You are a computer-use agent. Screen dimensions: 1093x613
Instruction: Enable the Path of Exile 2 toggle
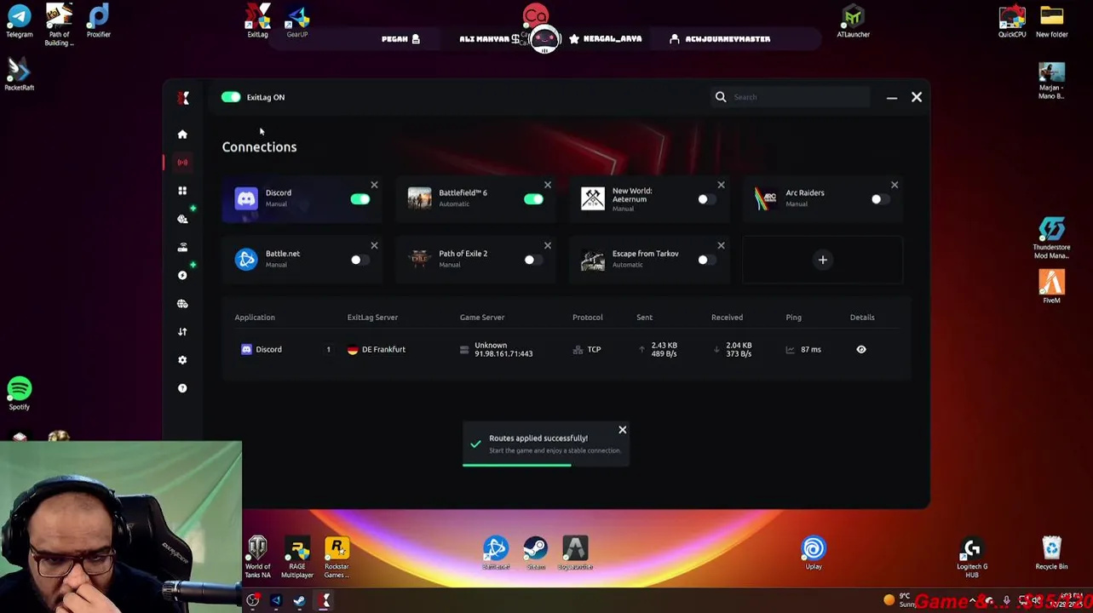(533, 260)
